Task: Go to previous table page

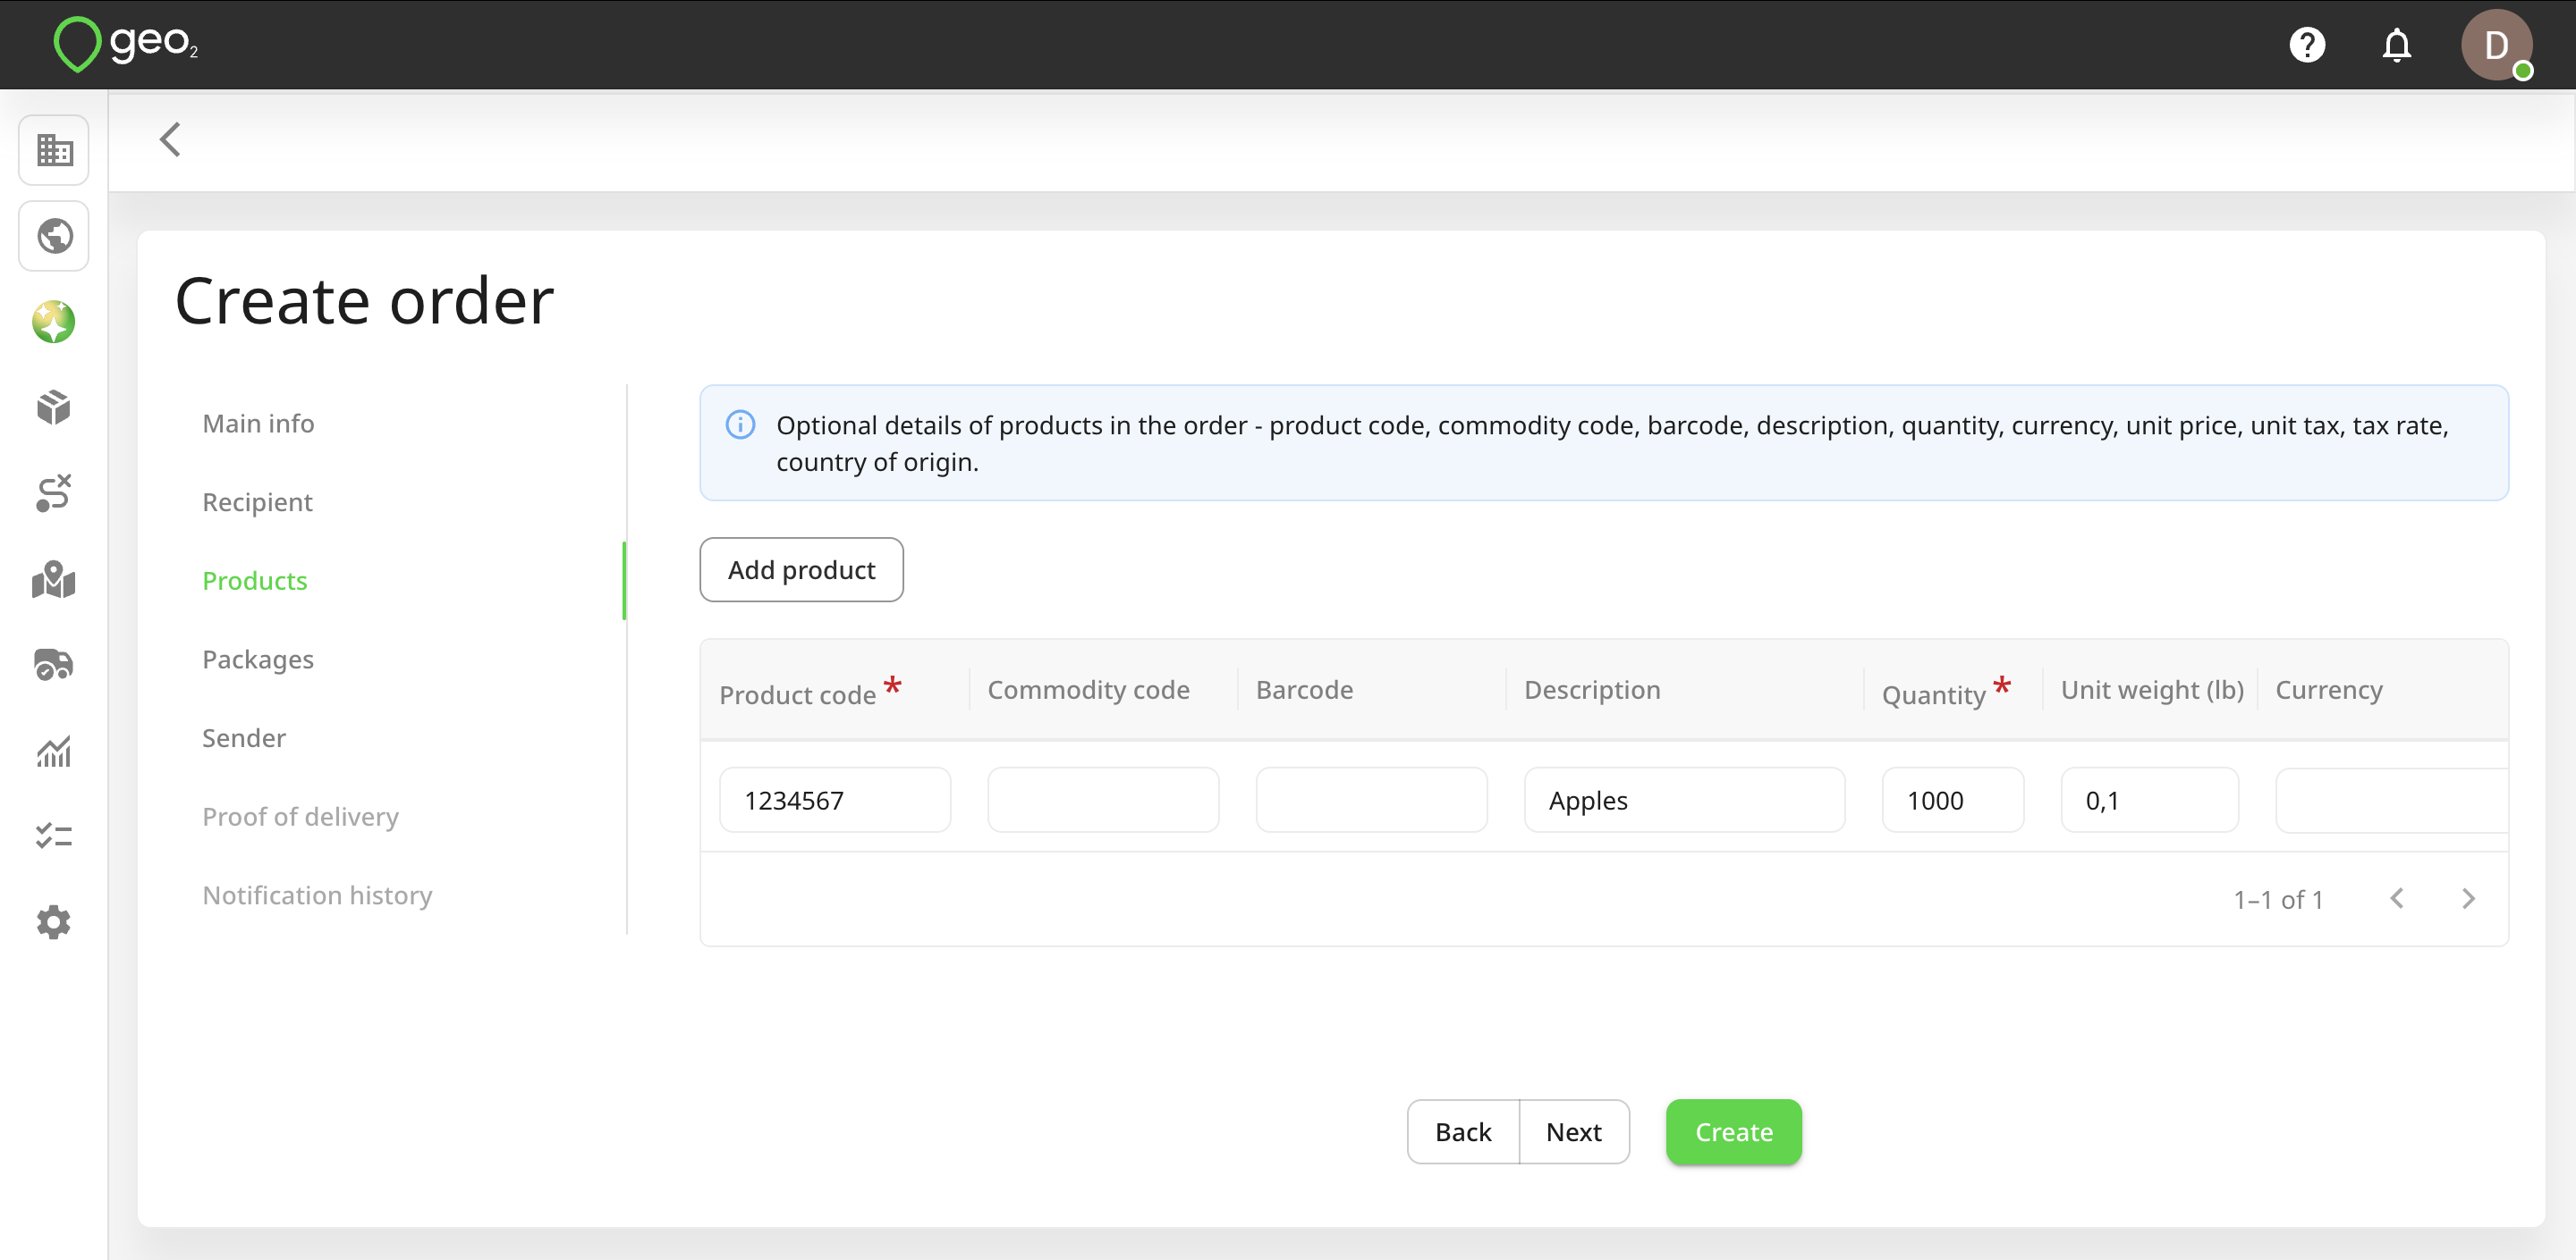Action: pos(2397,899)
